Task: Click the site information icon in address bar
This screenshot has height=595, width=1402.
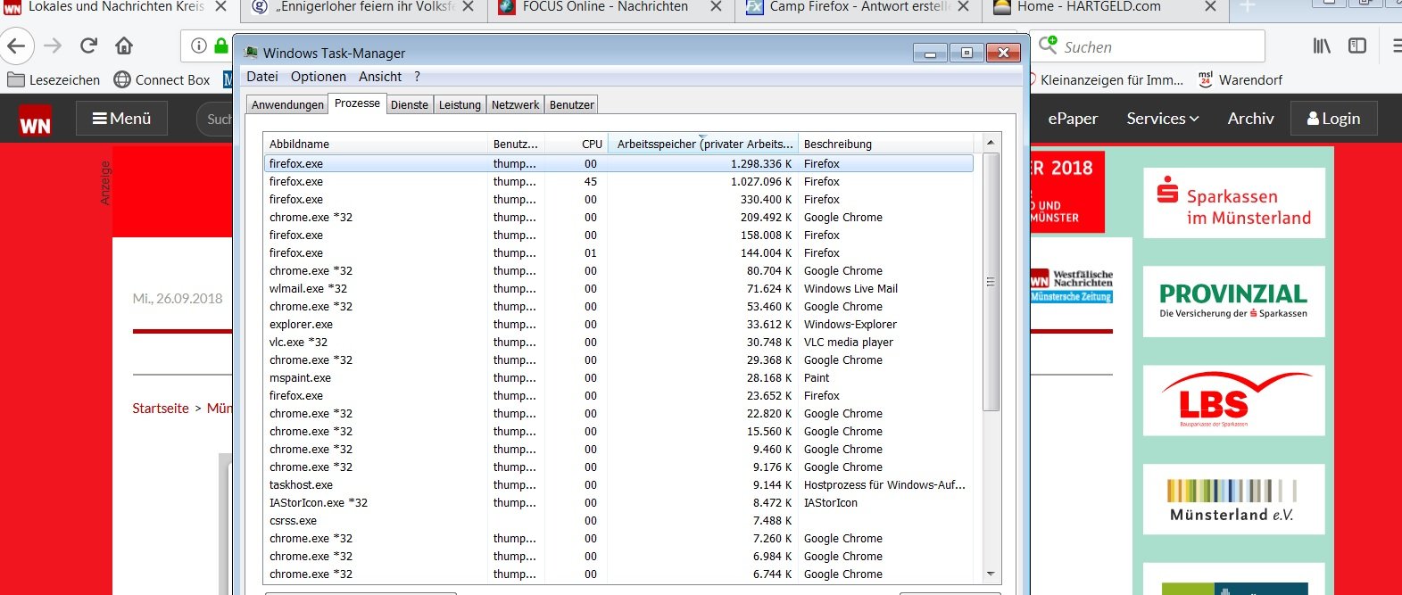Action: [199, 45]
